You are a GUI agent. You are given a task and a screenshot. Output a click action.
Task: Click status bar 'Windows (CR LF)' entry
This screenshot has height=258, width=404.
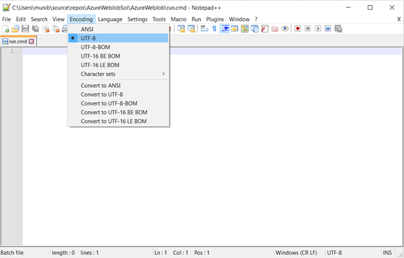[x=297, y=253]
